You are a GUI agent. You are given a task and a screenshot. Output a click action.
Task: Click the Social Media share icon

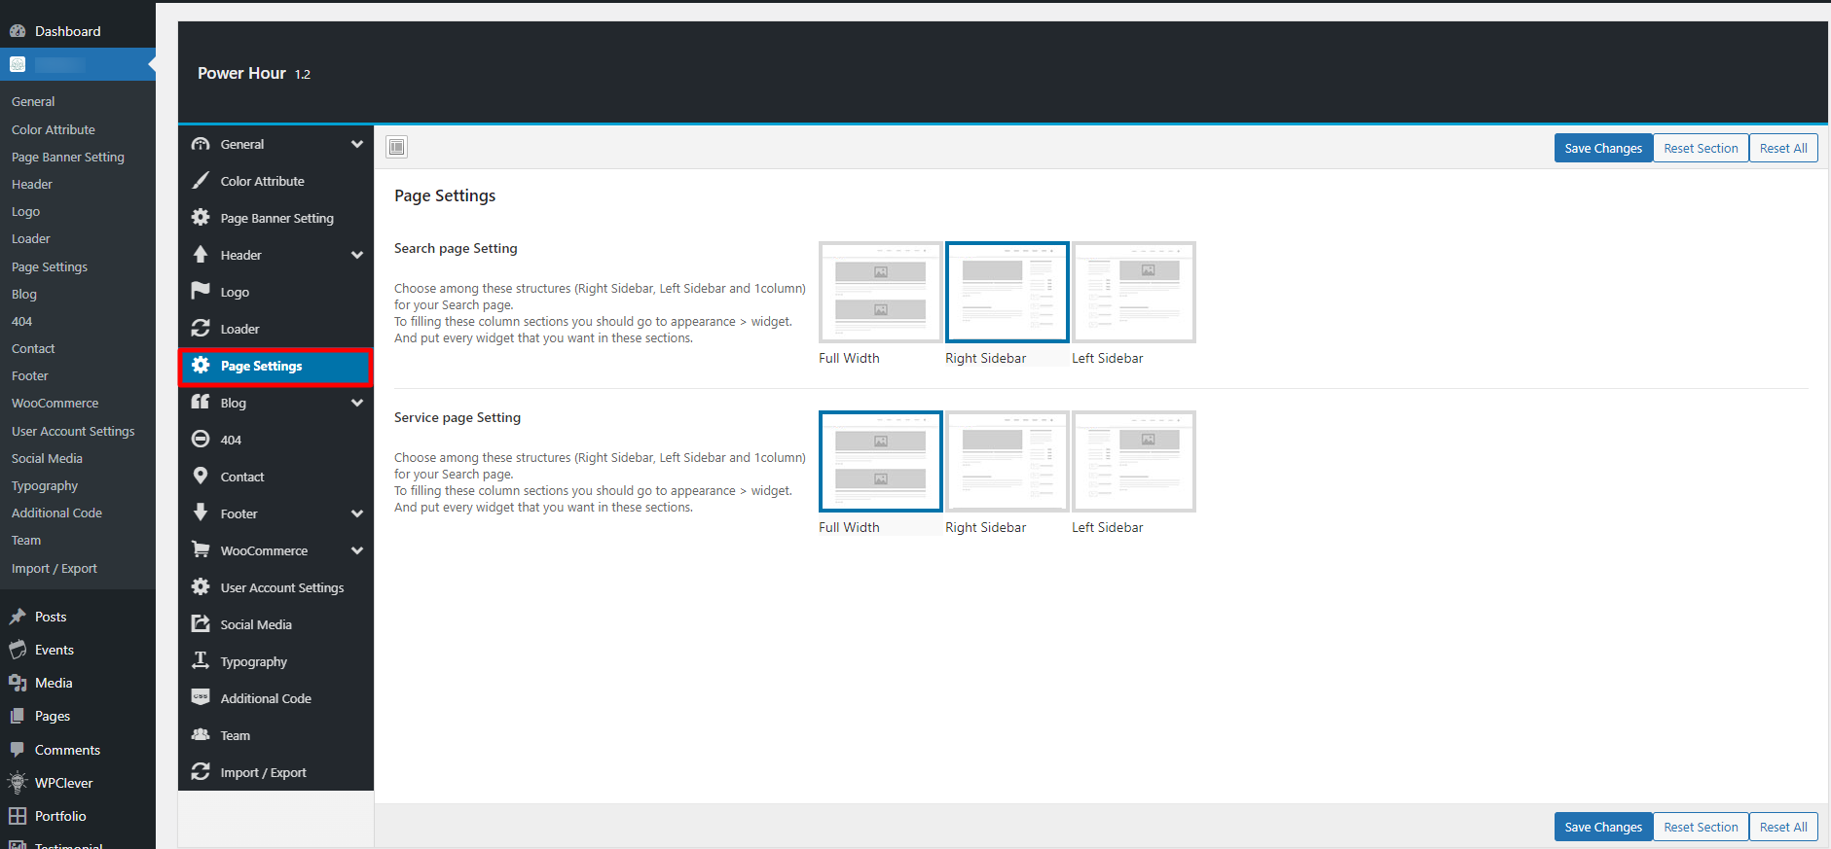[201, 624]
